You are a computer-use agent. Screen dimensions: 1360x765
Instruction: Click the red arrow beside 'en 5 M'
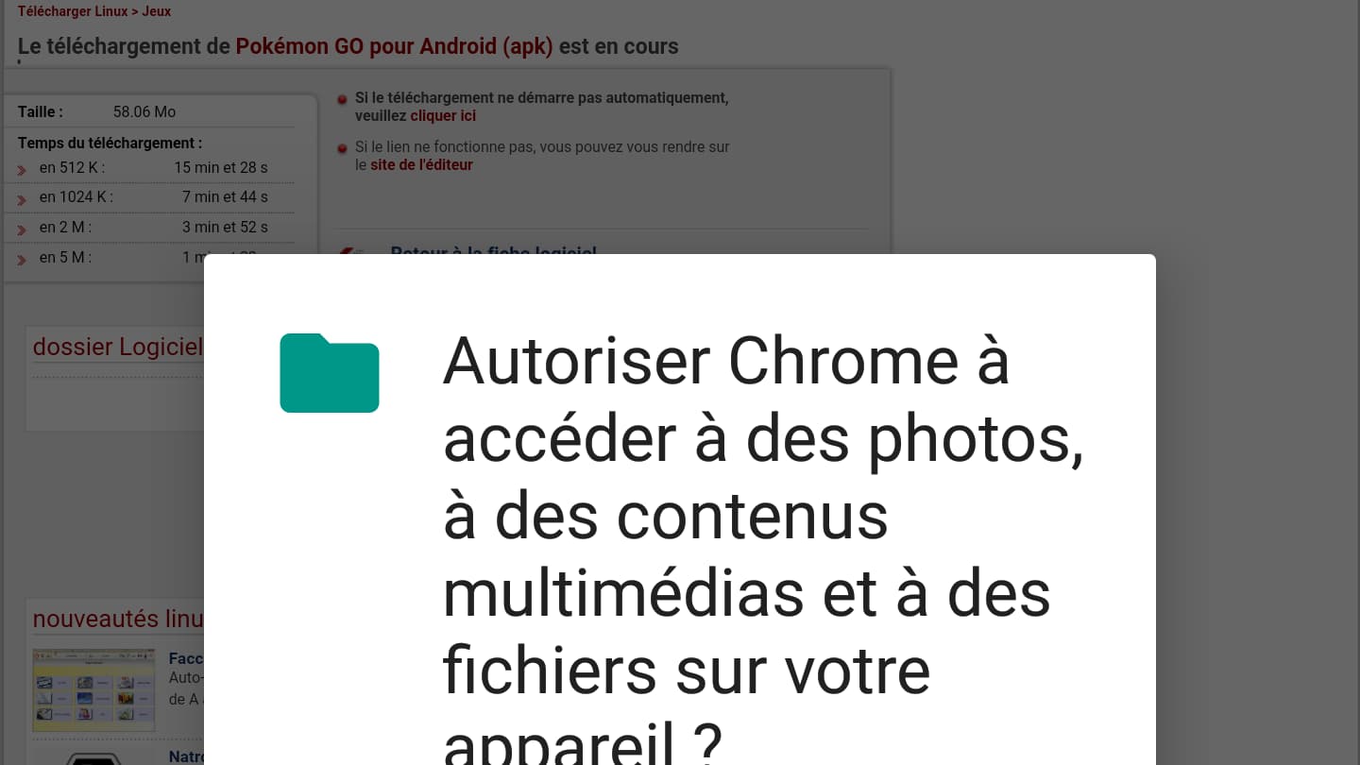(22, 260)
